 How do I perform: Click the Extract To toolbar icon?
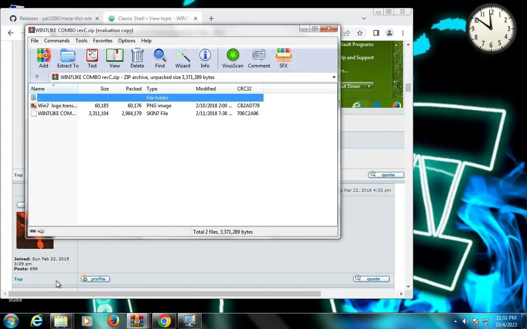click(68, 58)
